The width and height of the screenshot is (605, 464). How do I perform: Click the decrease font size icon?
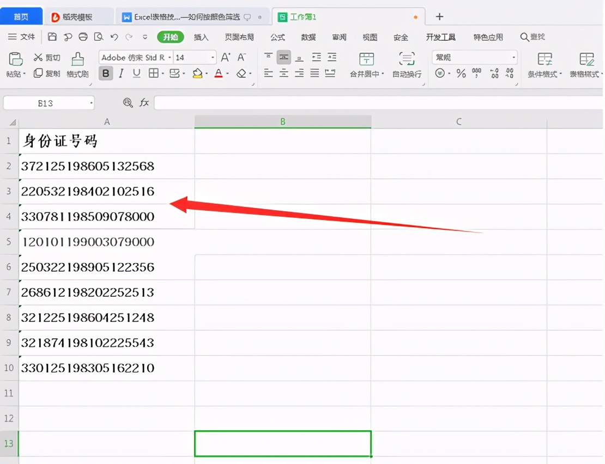(241, 57)
